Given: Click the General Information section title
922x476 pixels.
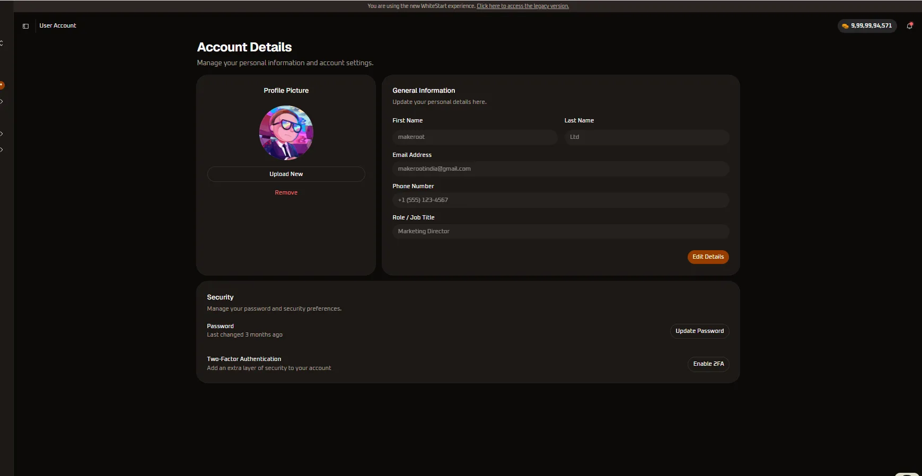Looking at the screenshot, I should coord(424,91).
